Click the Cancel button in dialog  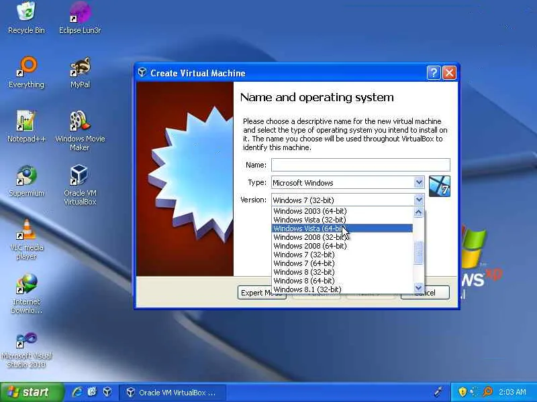[425, 293]
